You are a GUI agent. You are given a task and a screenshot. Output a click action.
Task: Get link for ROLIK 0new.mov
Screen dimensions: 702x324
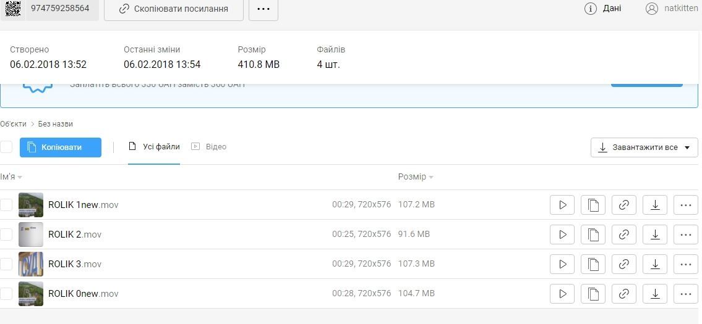[623, 294]
